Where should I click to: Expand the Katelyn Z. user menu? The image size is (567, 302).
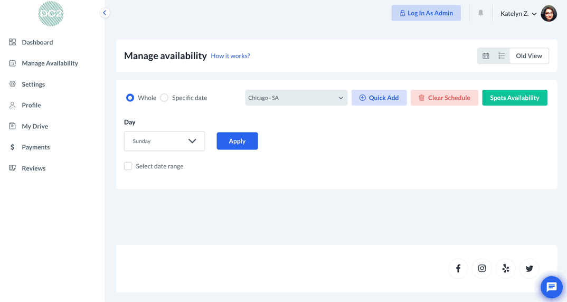[x=518, y=14]
